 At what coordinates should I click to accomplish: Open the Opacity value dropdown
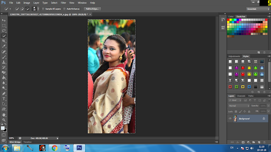pyautogui.click(x=268, y=106)
